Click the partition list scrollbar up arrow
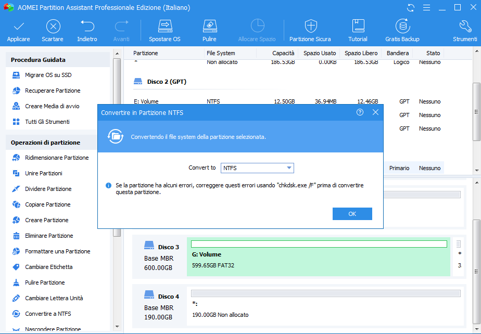481x334 pixels. pyautogui.click(x=476, y=50)
